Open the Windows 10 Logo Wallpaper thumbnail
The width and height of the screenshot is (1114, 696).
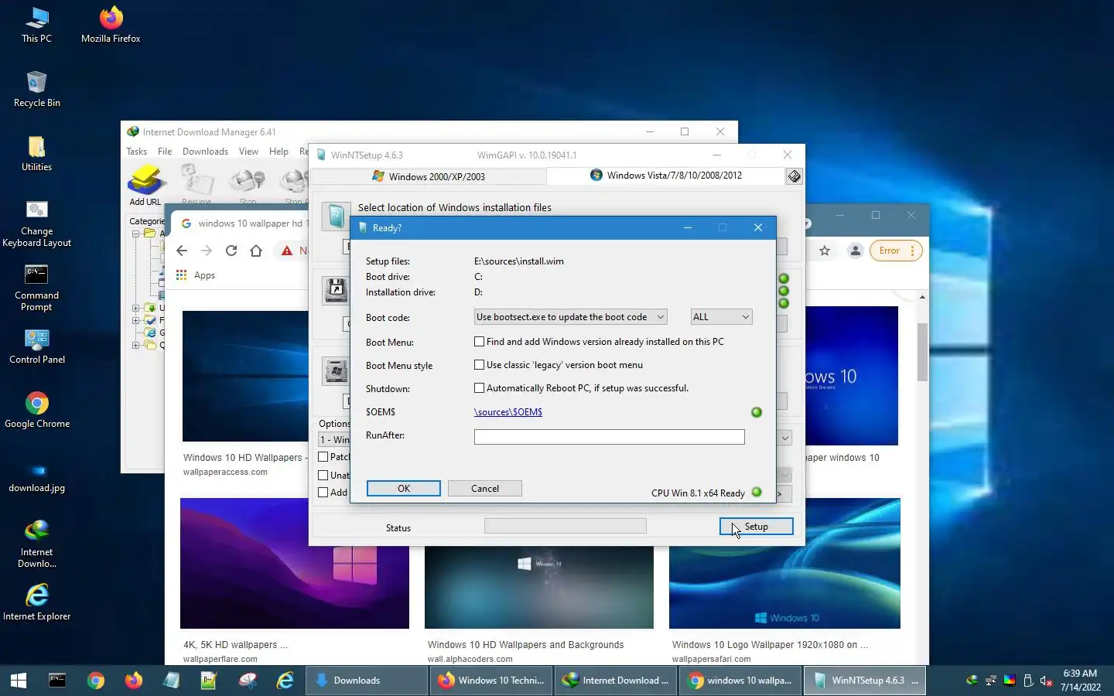tap(784, 564)
